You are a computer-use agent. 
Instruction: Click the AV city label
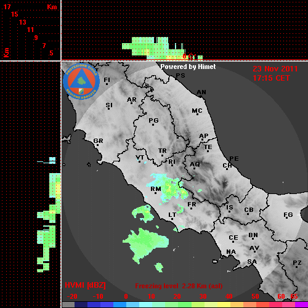254,248
